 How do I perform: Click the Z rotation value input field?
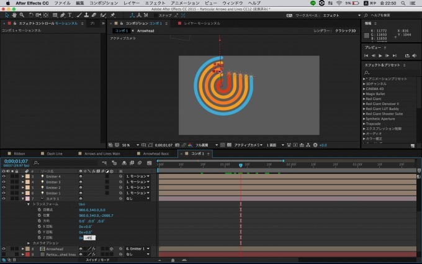[89, 237]
